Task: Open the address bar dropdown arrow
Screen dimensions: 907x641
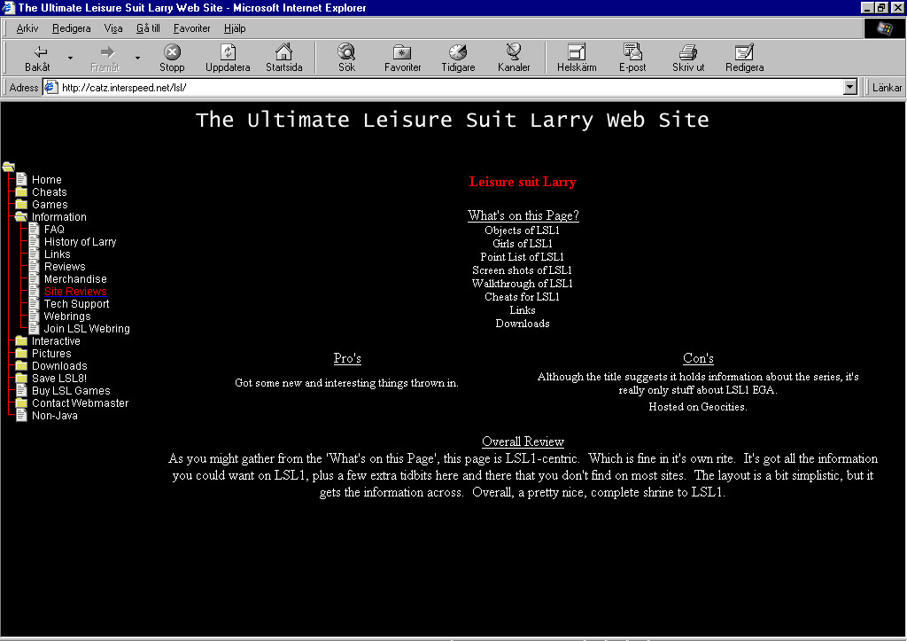Action: (x=849, y=88)
